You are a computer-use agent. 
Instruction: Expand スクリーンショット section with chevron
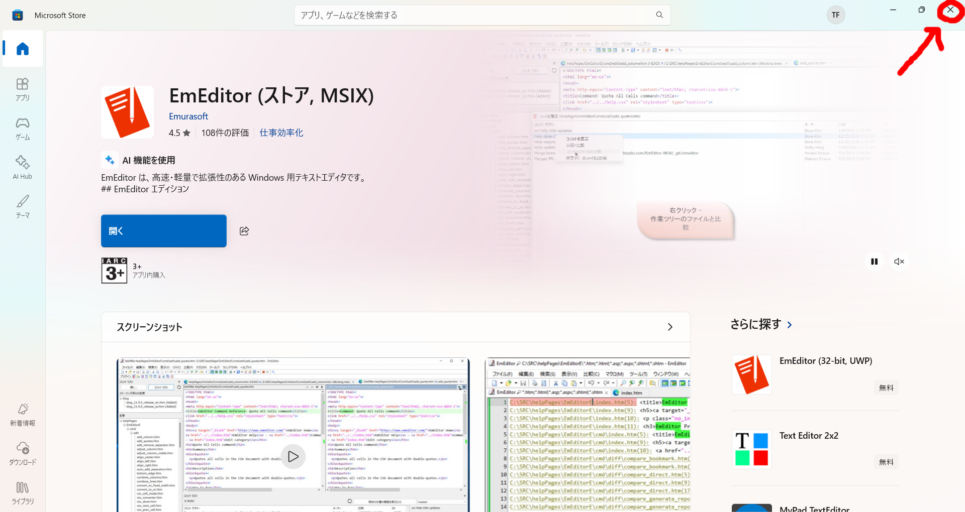670,327
